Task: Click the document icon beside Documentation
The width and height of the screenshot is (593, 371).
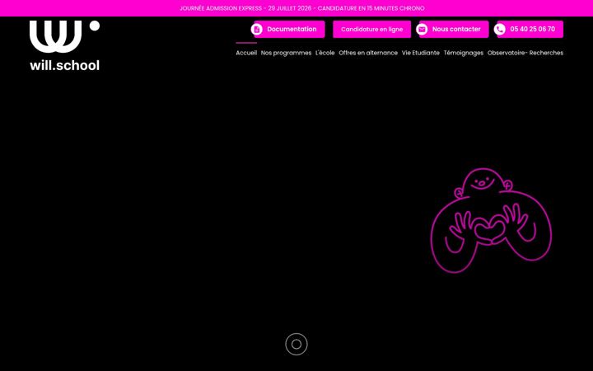Action: pos(256,29)
